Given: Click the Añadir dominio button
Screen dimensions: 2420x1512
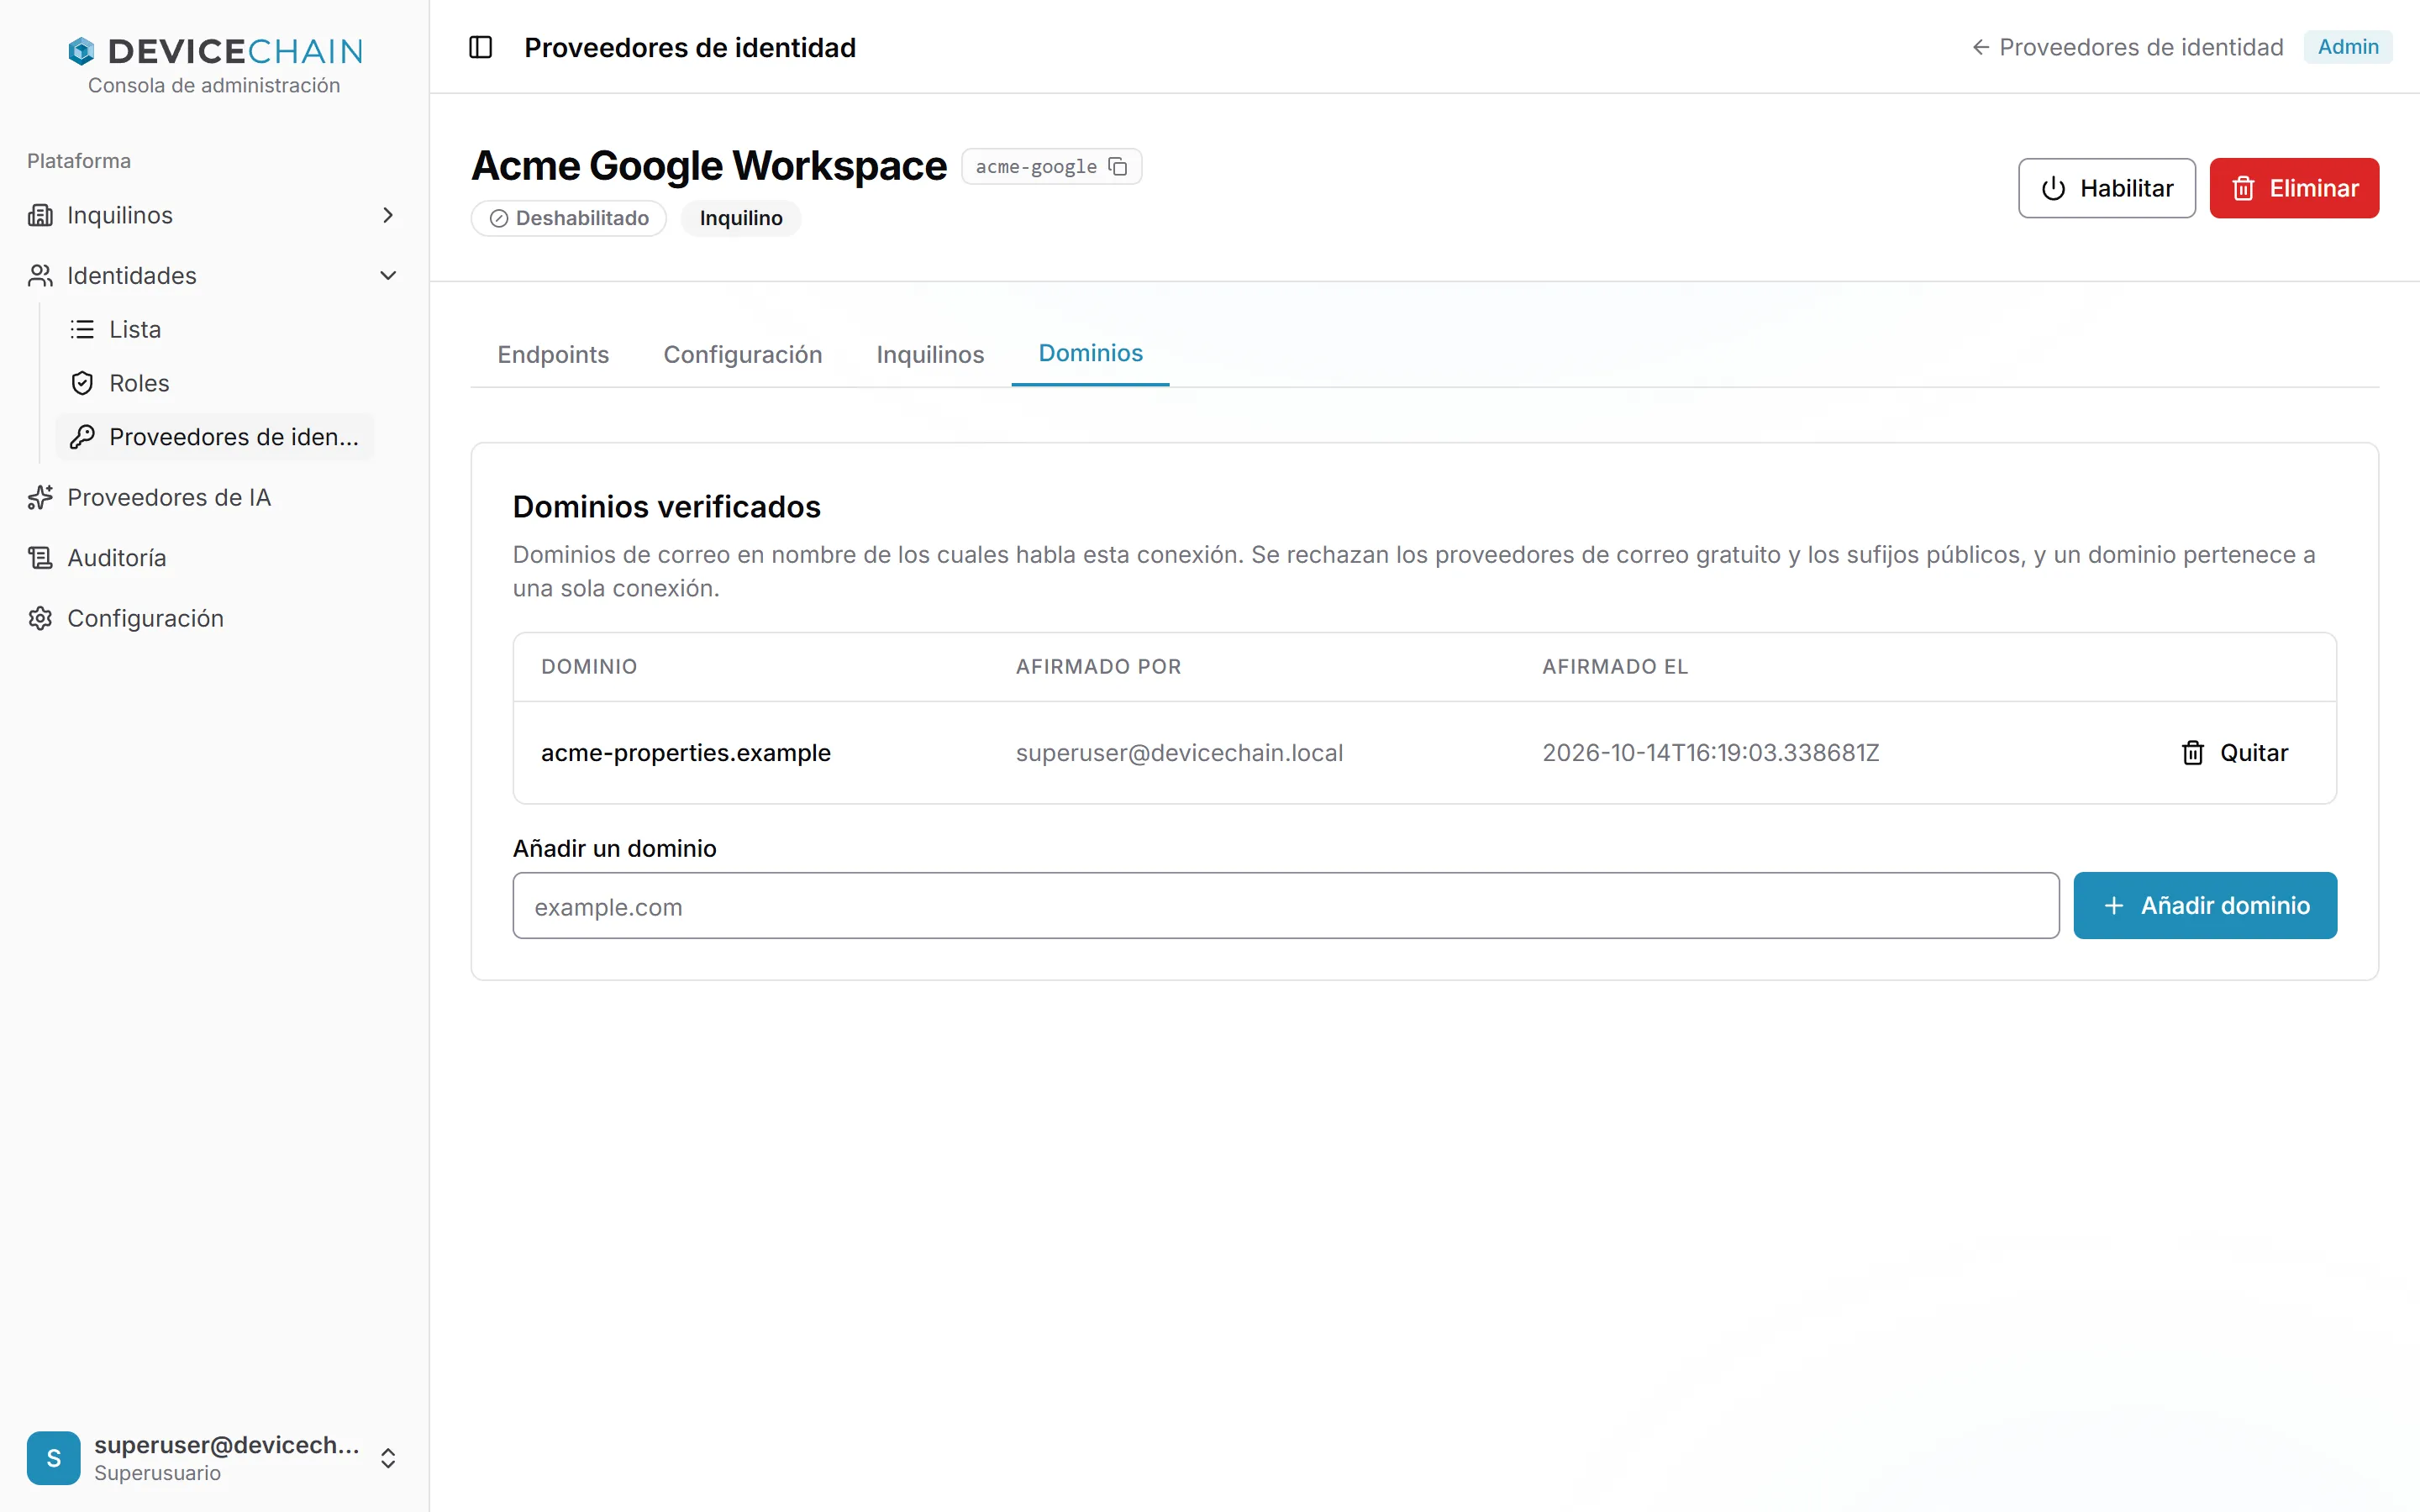Looking at the screenshot, I should coord(2205,905).
